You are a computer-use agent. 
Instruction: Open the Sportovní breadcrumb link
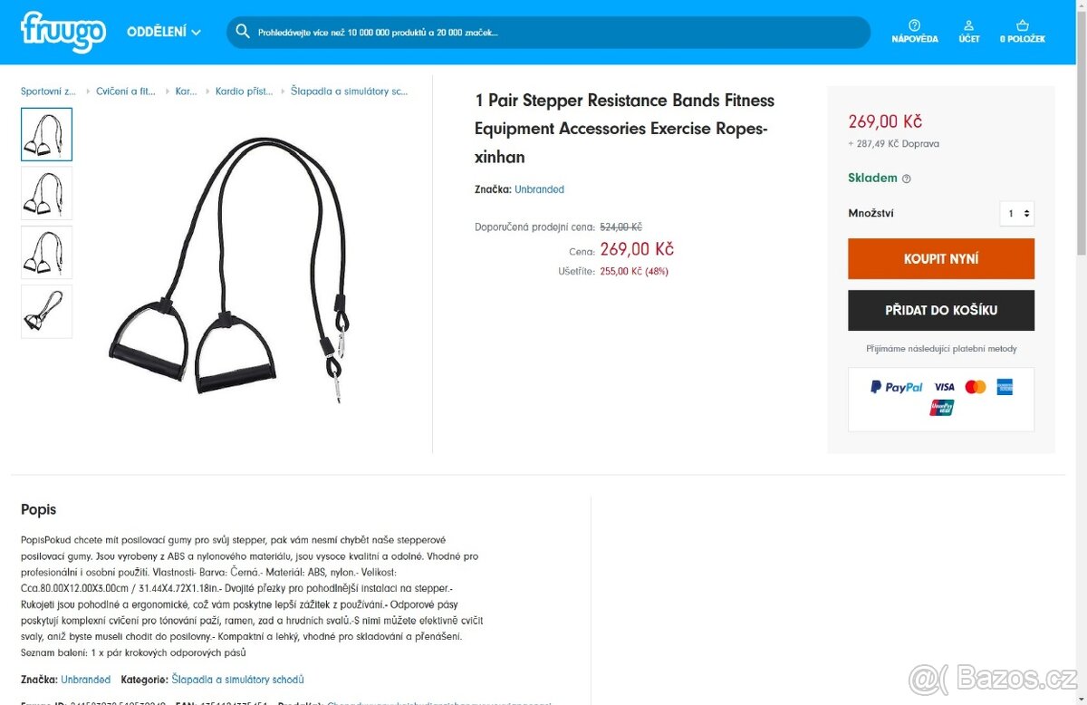coord(49,92)
